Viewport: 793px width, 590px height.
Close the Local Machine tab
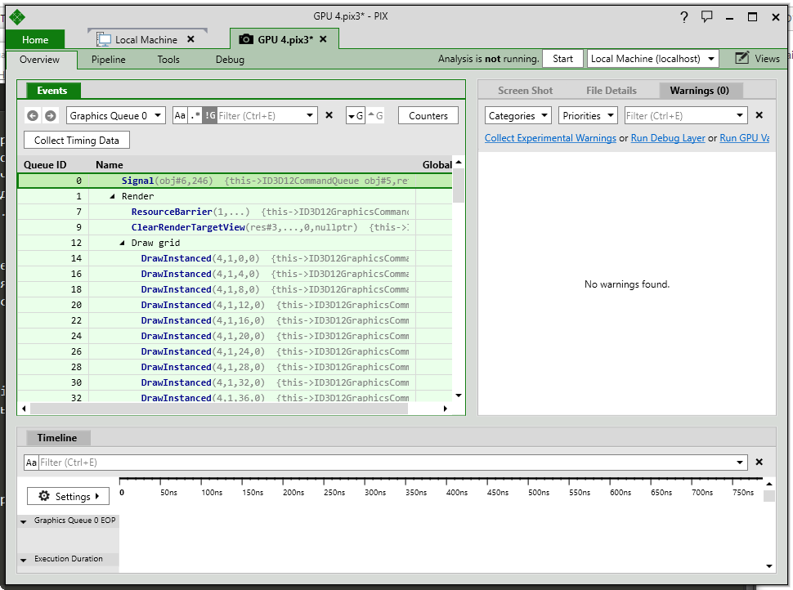coord(190,39)
